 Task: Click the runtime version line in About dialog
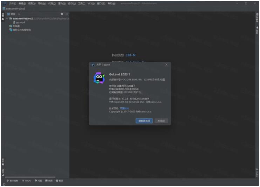point(129,99)
